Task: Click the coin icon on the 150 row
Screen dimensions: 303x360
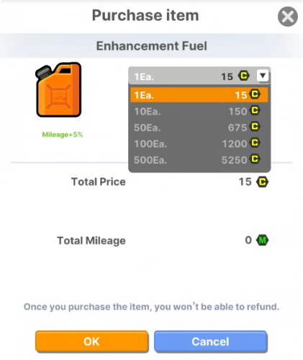Action: [x=255, y=110]
